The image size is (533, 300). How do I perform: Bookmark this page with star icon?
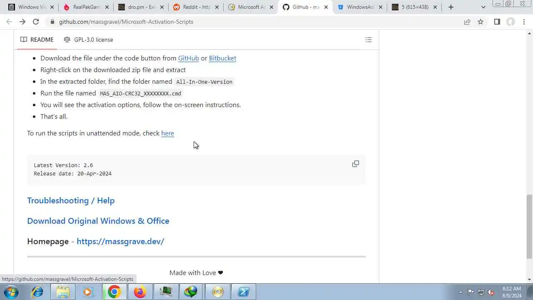[x=481, y=22]
